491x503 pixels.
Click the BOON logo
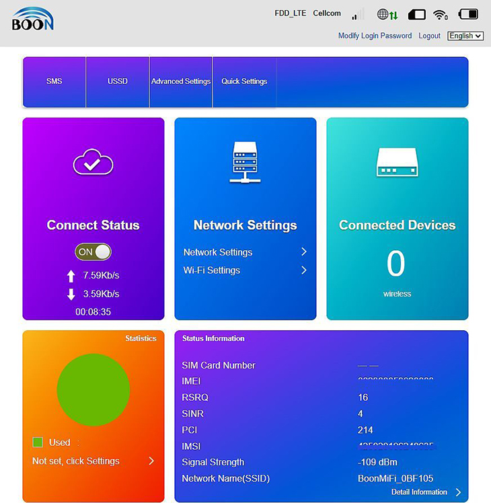point(33,19)
